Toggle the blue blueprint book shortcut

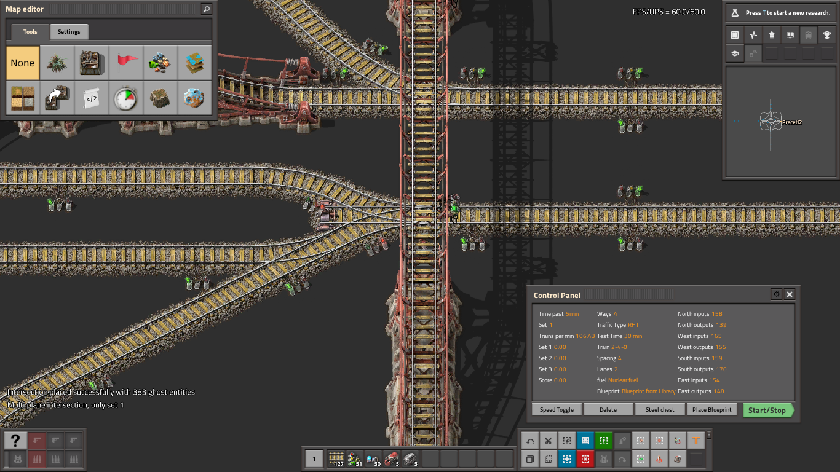click(585, 441)
